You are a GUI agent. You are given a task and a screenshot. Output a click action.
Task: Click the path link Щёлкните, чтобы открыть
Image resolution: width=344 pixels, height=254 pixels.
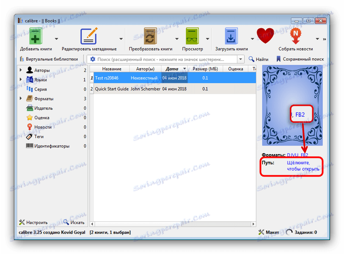click(x=303, y=166)
